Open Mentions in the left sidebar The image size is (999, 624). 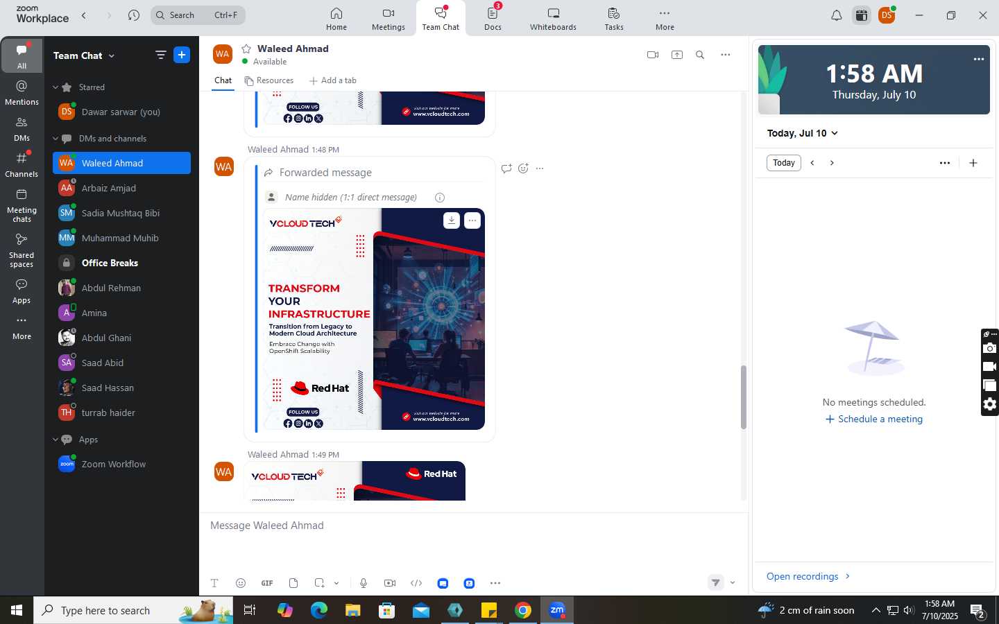click(22, 92)
